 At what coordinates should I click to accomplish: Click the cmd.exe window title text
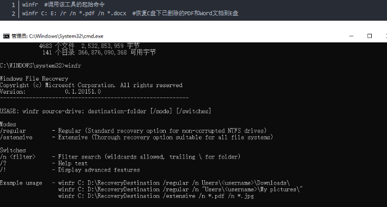tap(57, 36)
